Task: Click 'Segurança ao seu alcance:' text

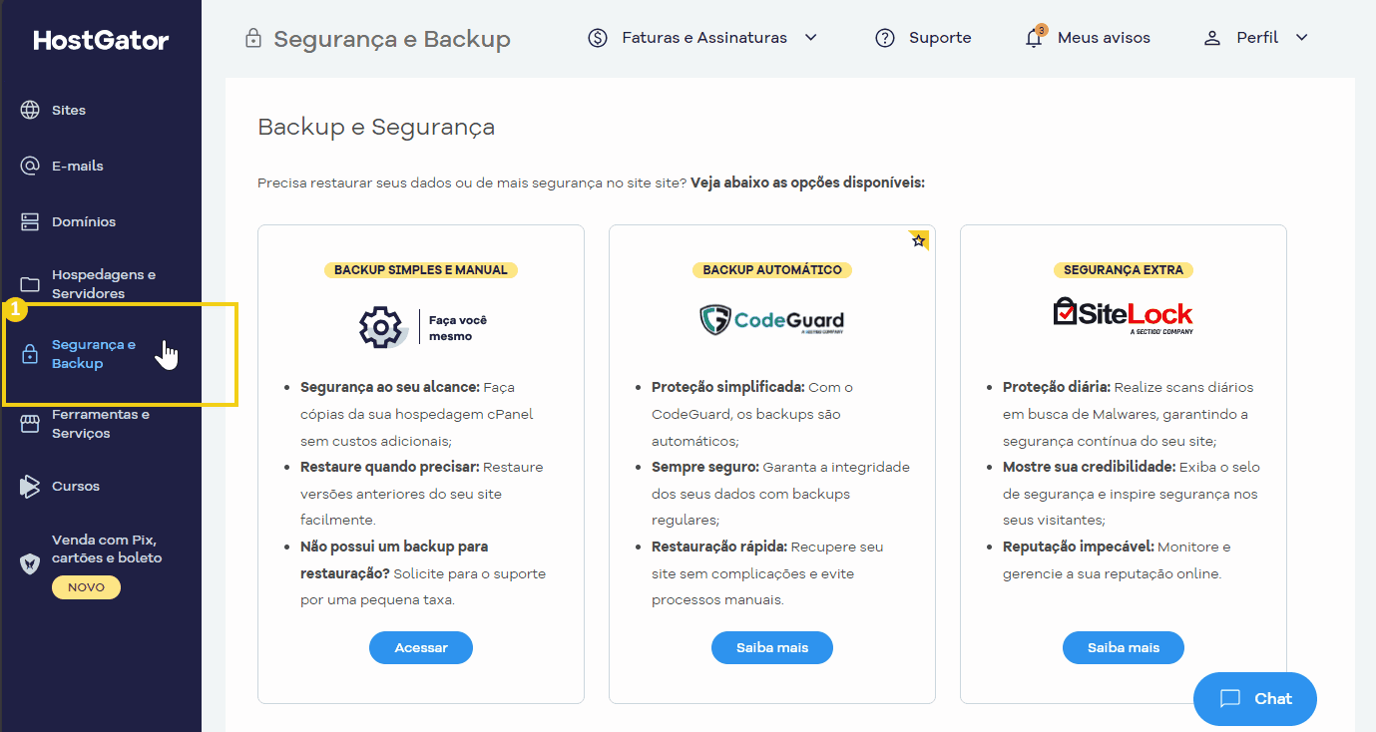Action: [x=390, y=387]
